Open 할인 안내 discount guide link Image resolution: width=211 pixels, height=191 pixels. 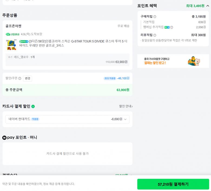[x=126, y=106]
